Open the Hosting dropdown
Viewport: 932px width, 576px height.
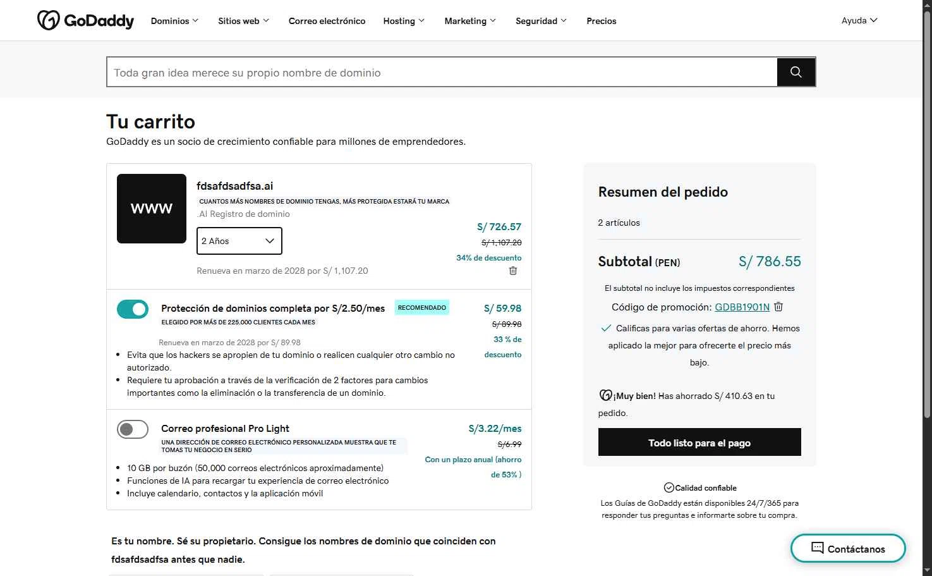click(x=404, y=21)
